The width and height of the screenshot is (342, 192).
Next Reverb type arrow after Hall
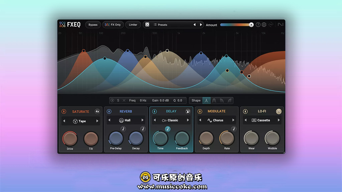pyautogui.click(x=142, y=120)
